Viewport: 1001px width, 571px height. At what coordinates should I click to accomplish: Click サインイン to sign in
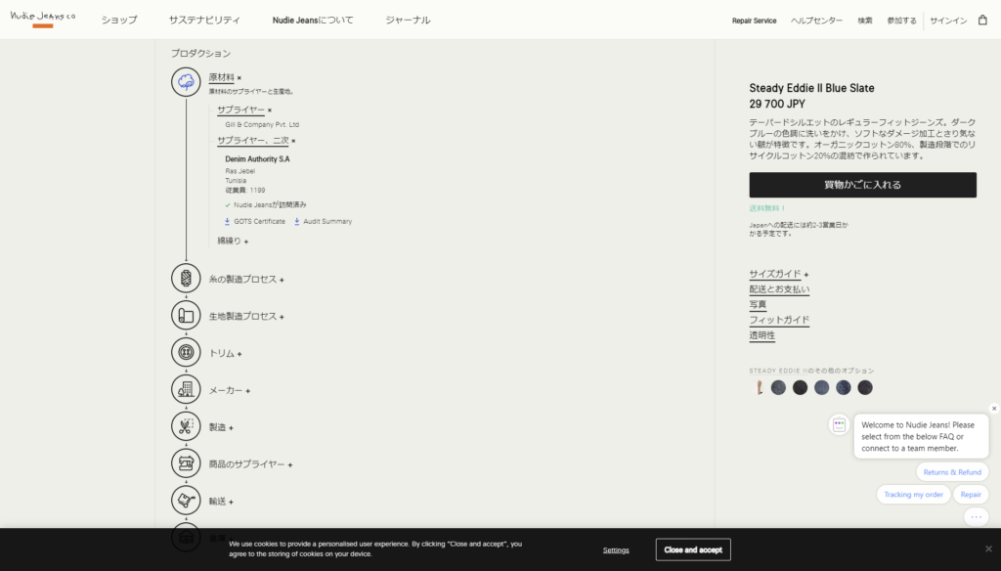coord(948,21)
